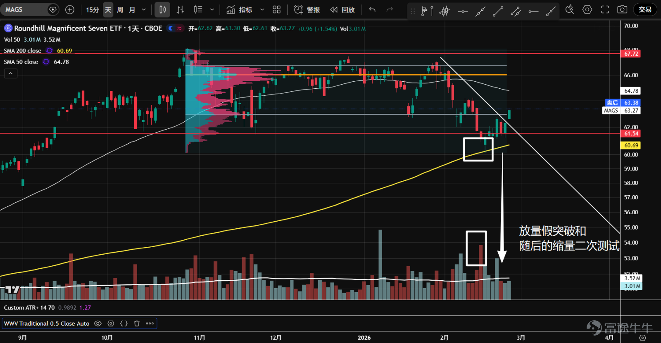661x343 pixels.
Task: Open time axis settings gear icon
Action: [x=642, y=338]
